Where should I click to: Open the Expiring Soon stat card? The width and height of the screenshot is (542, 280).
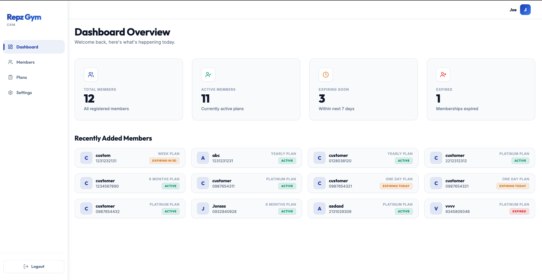[x=363, y=89]
